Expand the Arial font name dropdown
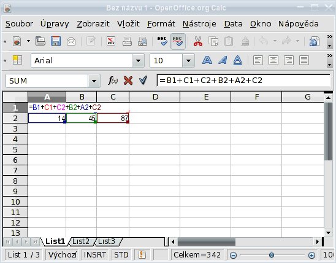Image resolution: width=336 pixels, height=263 pixels. click(138, 61)
